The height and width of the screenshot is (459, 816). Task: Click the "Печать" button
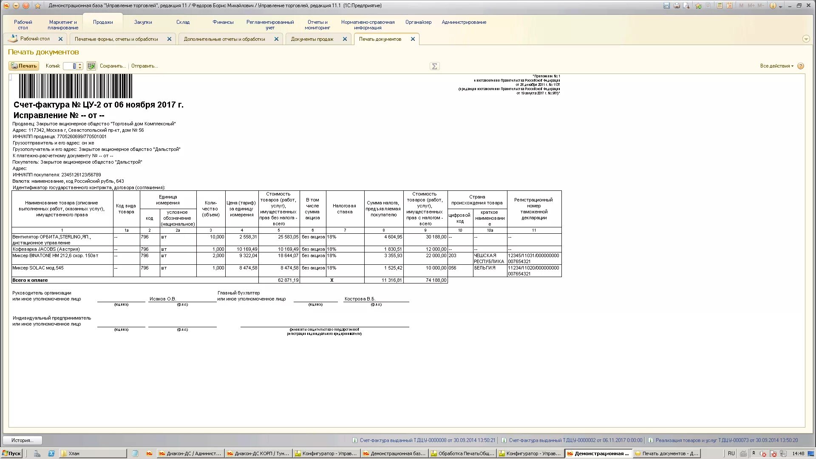pos(24,66)
